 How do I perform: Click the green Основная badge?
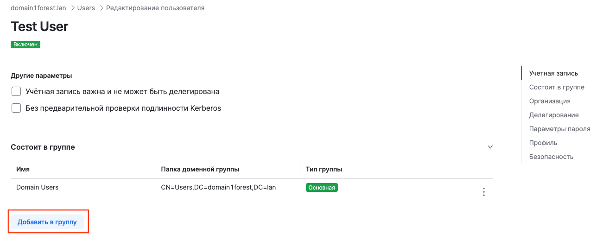[x=322, y=188]
